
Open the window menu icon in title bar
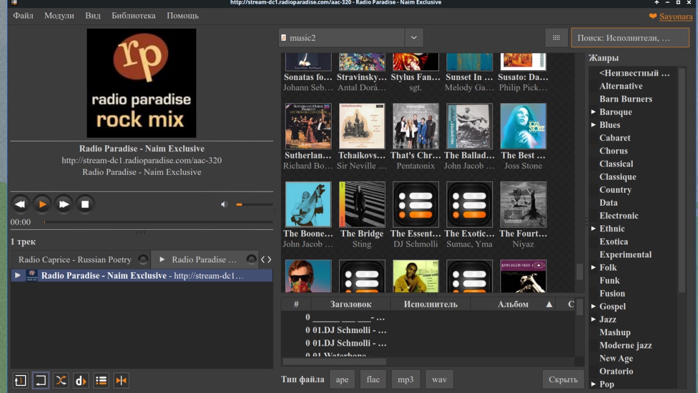click(x=14, y=3)
